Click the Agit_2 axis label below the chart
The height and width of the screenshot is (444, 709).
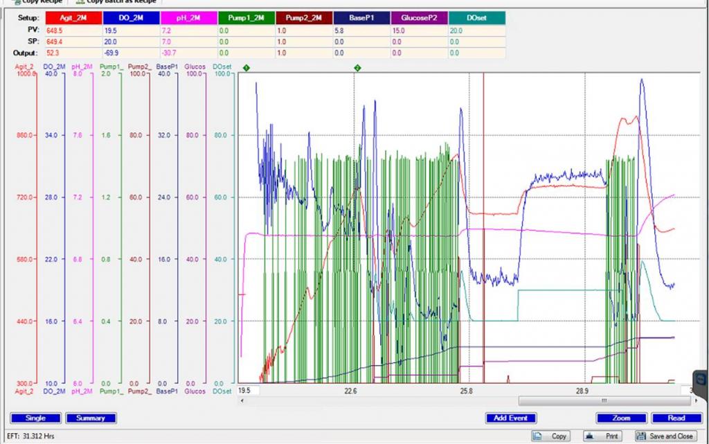(24, 391)
